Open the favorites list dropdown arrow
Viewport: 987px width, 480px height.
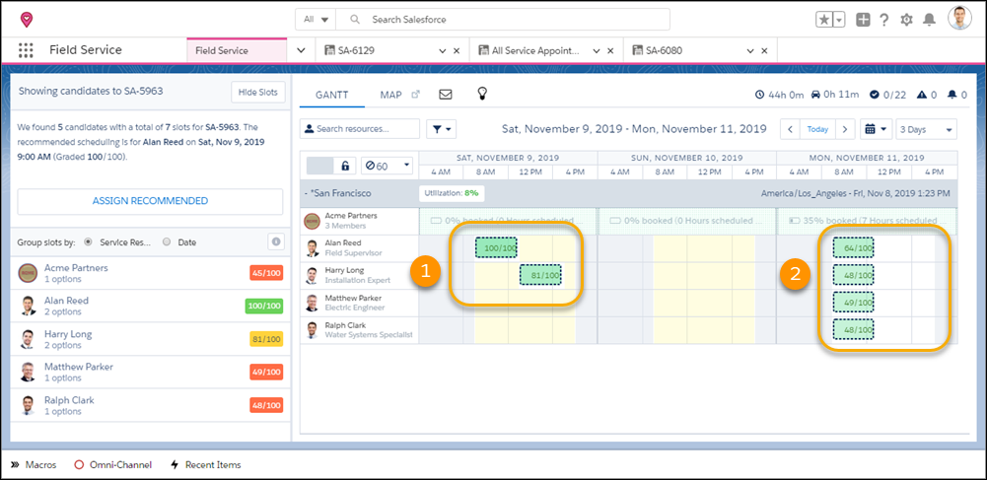pyautogui.click(x=839, y=20)
